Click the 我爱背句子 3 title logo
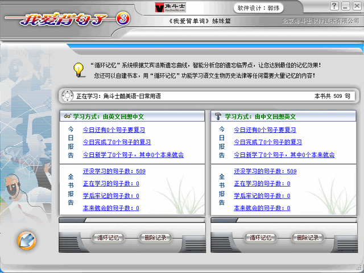Viewport: 364px width, 273px height. pos(67,18)
